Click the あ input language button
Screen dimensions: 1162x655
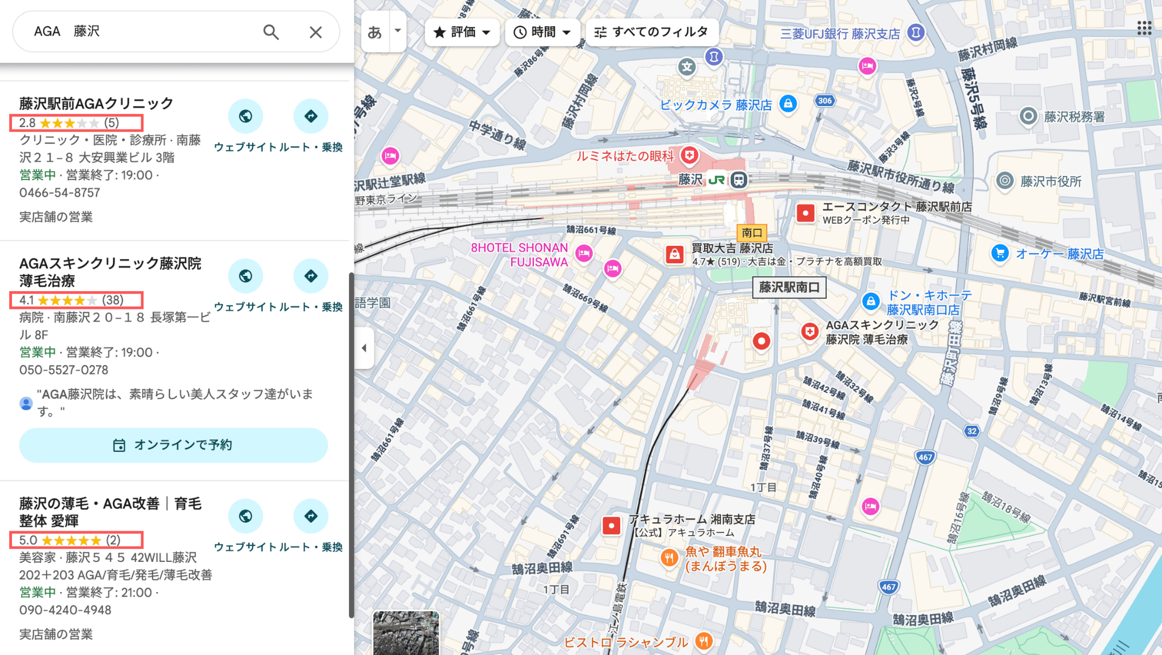[375, 32]
